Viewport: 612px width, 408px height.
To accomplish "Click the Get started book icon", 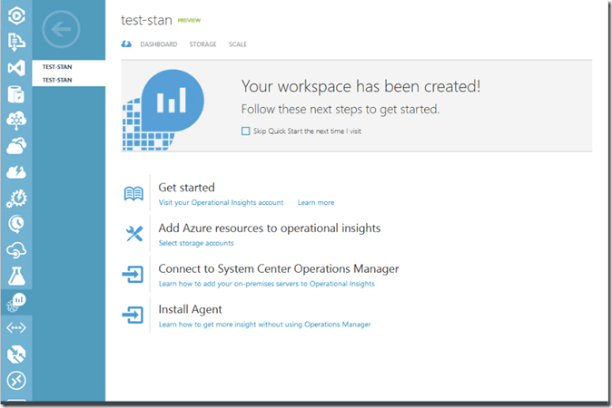I will click(133, 194).
